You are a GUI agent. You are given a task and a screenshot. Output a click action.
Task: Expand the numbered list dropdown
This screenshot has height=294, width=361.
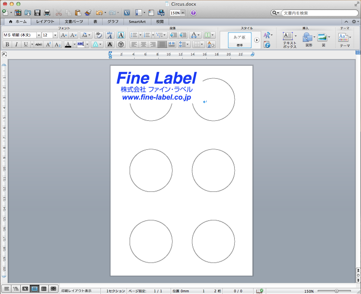153,35
